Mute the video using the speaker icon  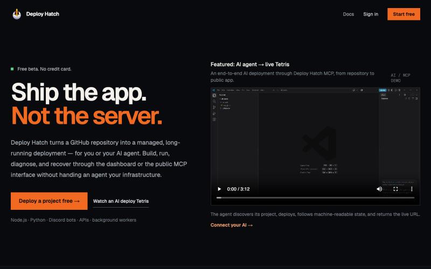(x=379, y=189)
